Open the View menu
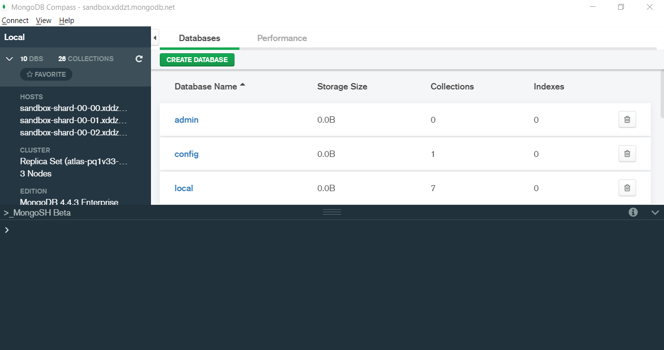 pos(43,21)
